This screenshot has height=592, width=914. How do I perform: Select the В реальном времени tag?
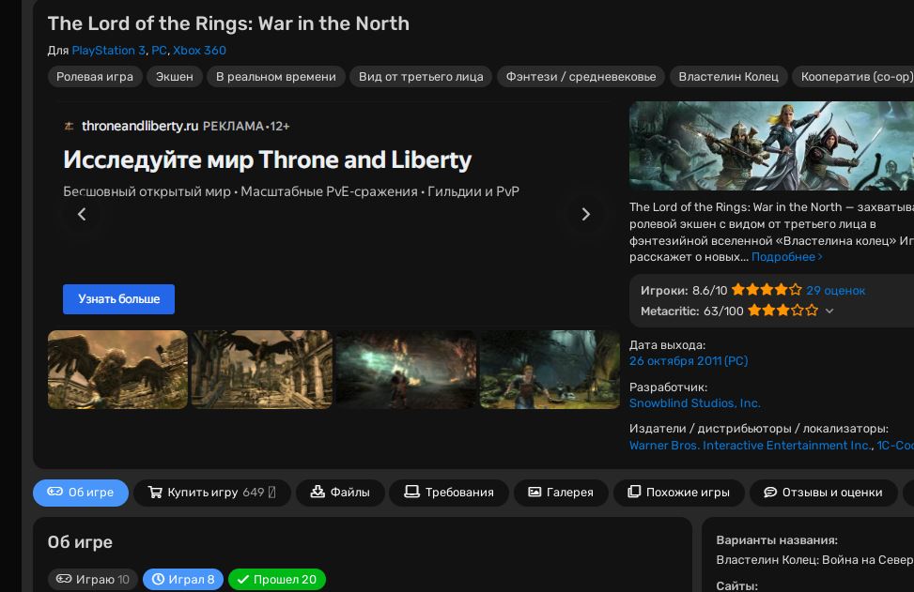pos(276,77)
